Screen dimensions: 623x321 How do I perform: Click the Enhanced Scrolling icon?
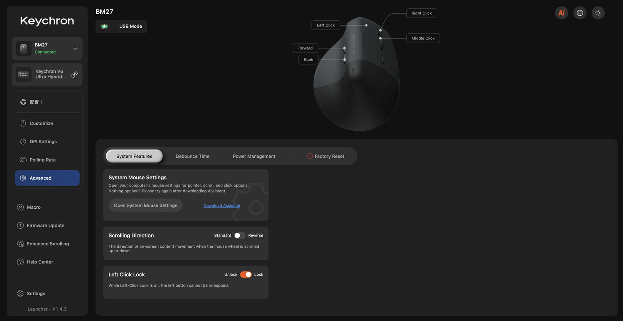click(20, 244)
